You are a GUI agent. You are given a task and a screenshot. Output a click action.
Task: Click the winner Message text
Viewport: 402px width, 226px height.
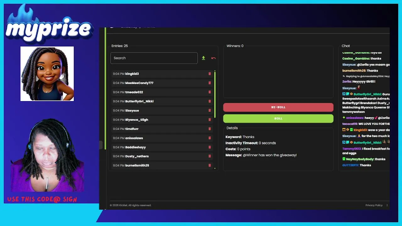tap(261, 155)
